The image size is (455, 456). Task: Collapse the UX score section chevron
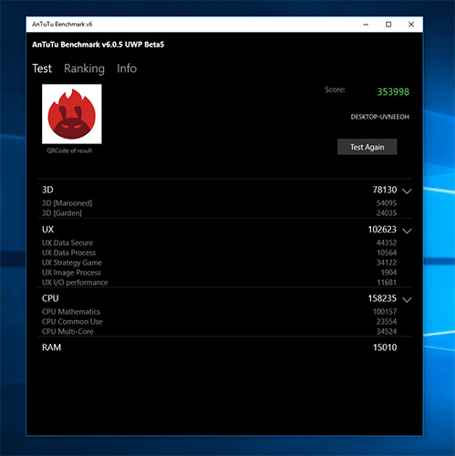407,231
